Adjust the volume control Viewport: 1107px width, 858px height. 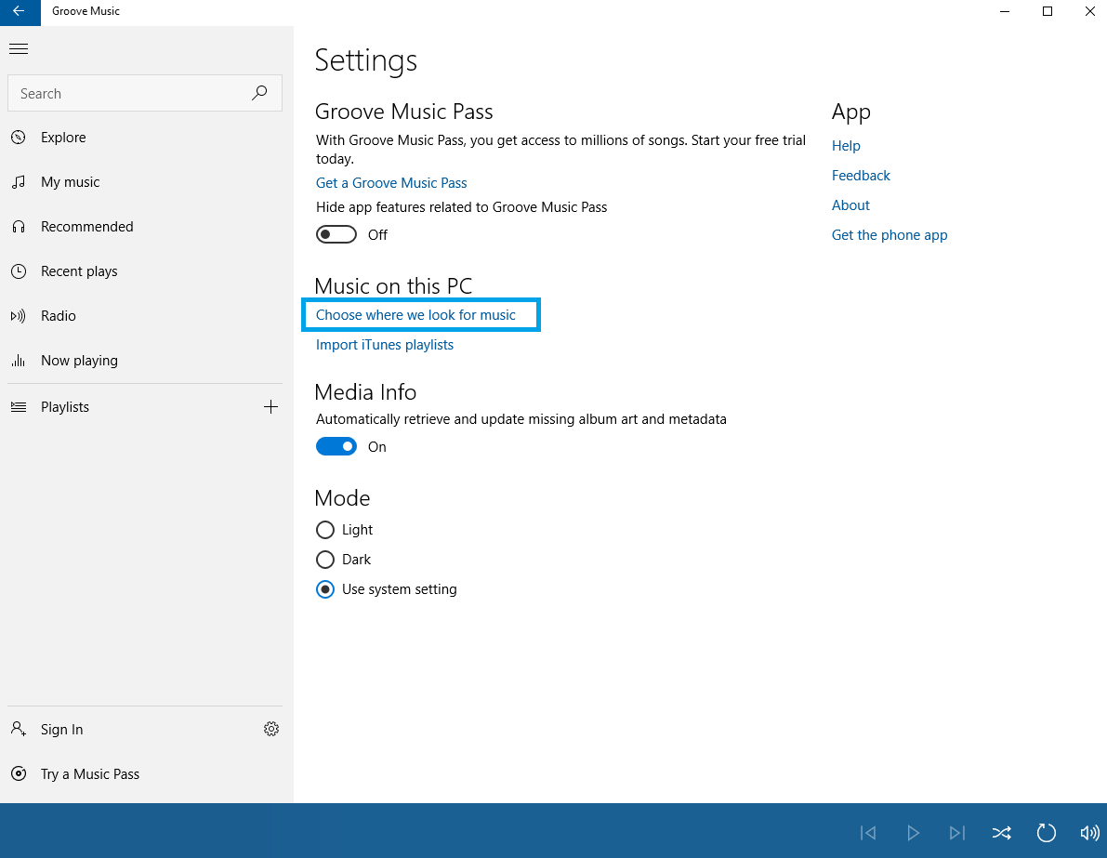point(1090,833)
